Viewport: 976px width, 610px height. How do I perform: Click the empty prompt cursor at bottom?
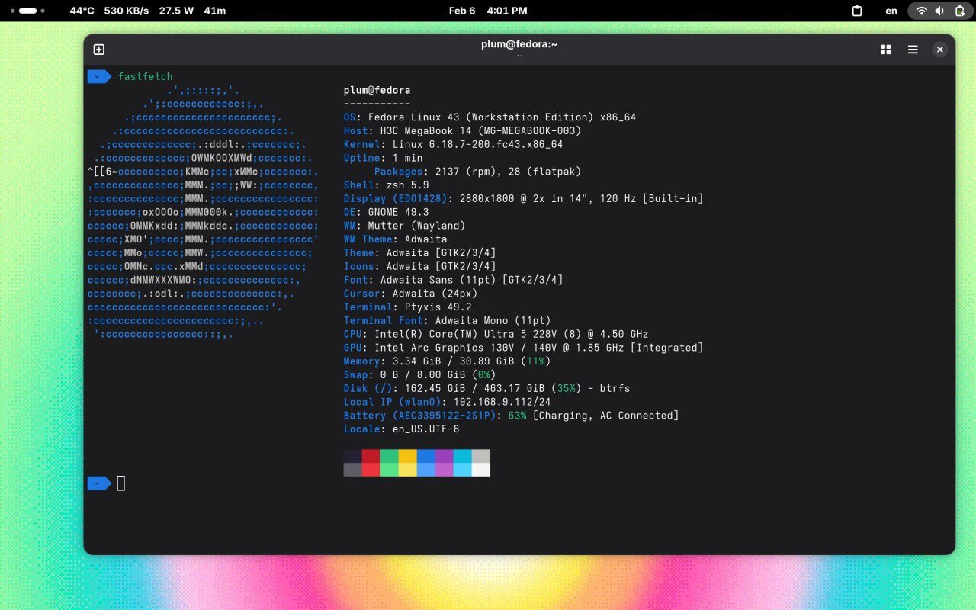[x=120, y=483]
